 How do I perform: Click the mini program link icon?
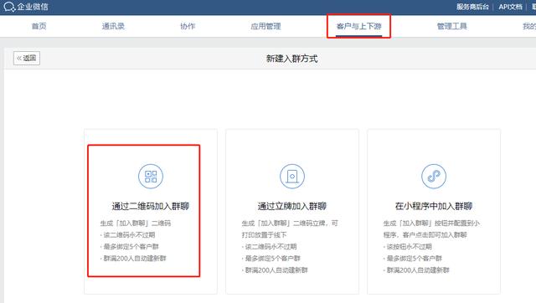(x=434, y=177)
